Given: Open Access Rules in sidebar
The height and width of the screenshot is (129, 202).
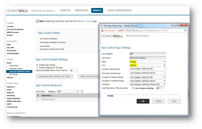Looking at the screenshot, I should [14, 66].
